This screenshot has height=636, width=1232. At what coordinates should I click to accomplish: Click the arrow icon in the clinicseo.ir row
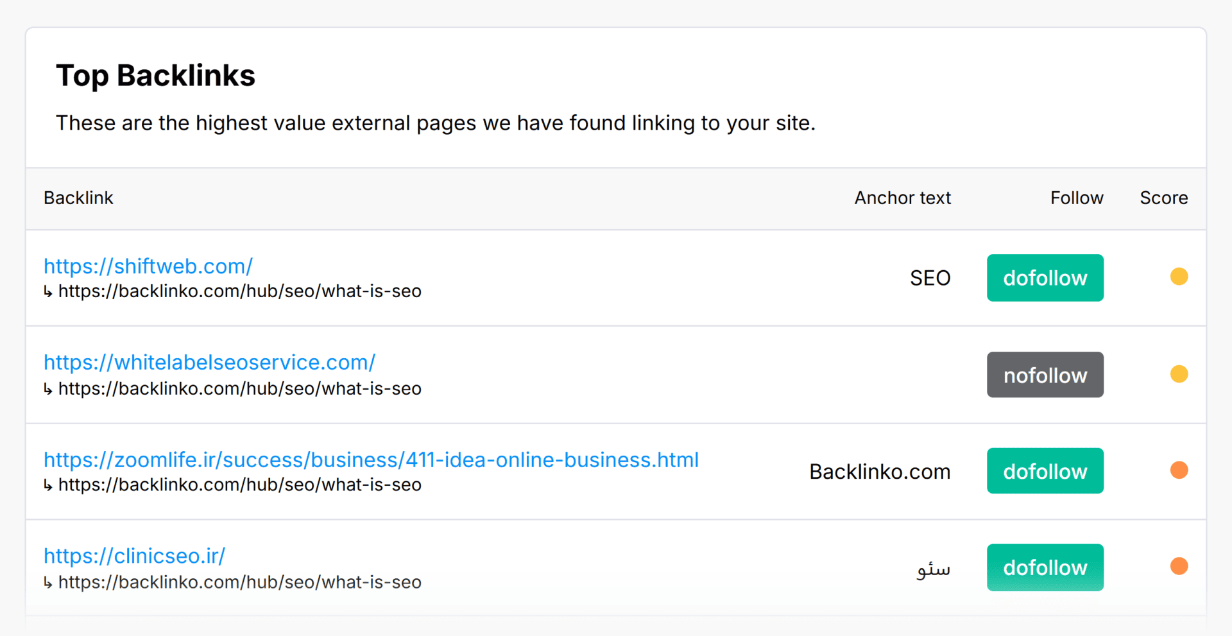coord(48,582)
